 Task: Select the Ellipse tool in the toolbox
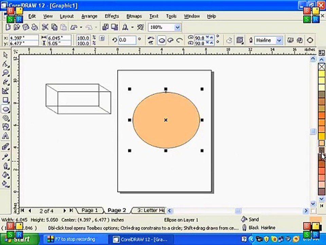[x=6, y=109]
